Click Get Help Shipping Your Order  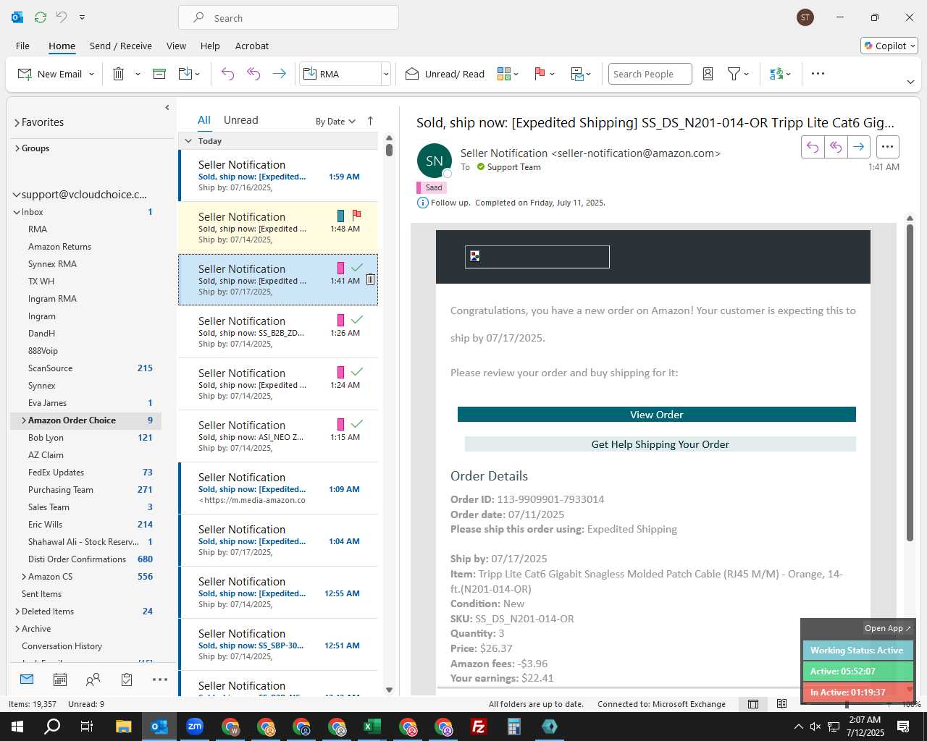660,444
